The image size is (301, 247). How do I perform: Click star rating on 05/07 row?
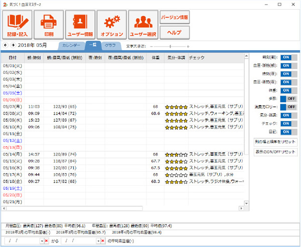coord(176,107)
